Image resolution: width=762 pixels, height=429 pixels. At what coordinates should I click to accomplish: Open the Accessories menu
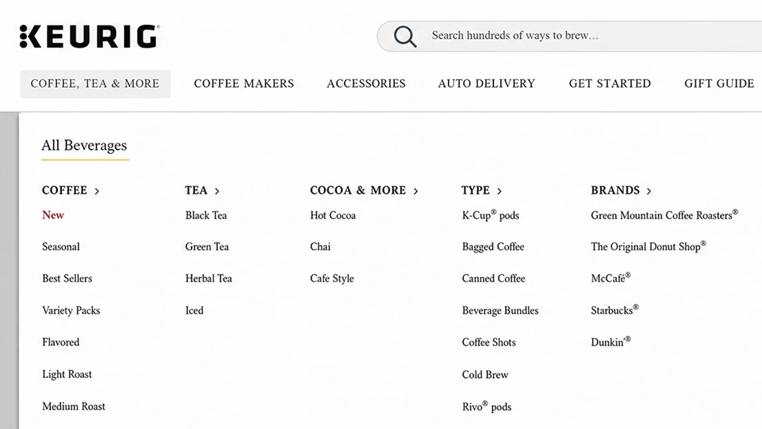(x=366, y=84)
